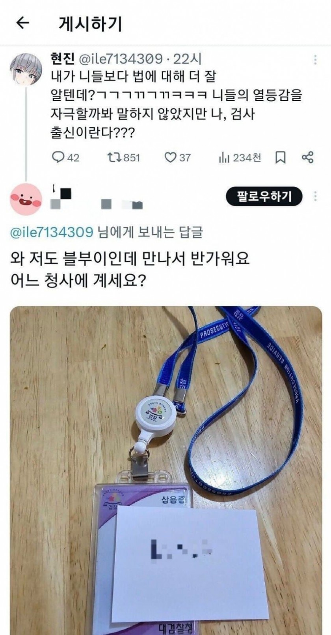Open the pink smiley avatar profile
The height and width of the screenshot is (635, 331).
[26, 199]
